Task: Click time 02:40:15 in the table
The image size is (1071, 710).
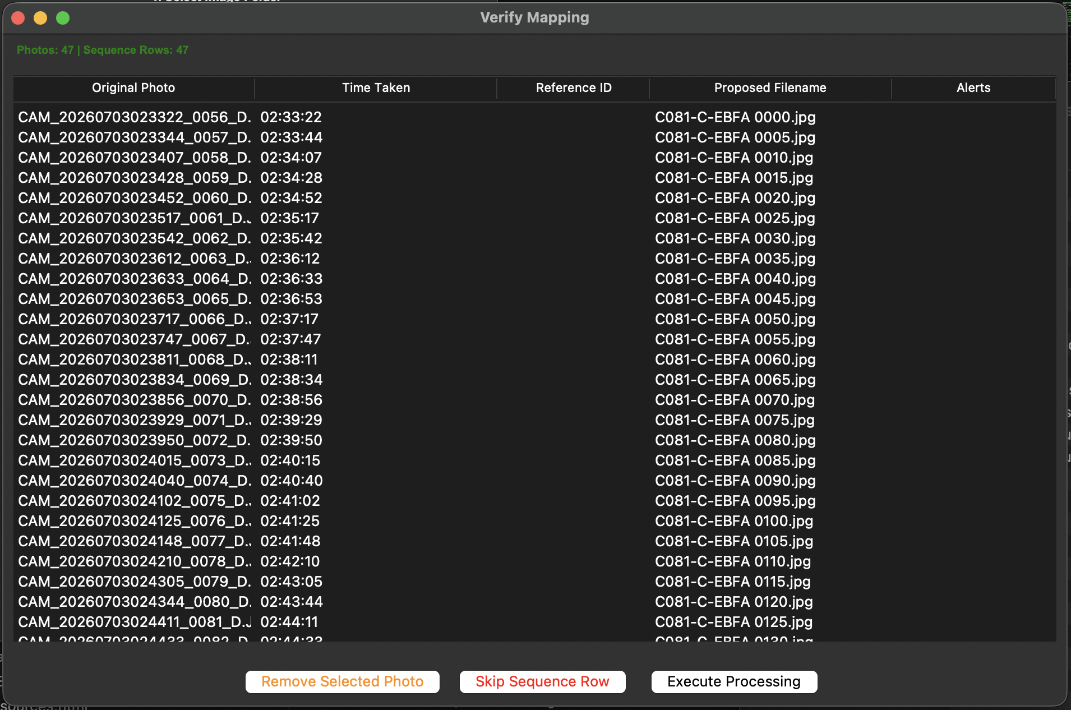Action: coord(290,460)
